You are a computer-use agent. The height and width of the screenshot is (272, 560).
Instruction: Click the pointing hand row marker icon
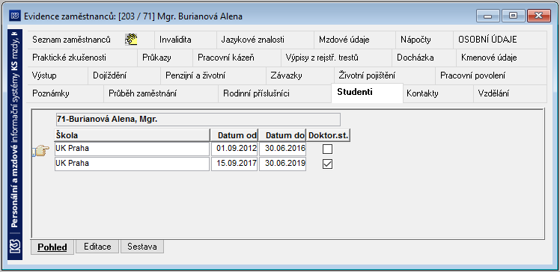coord(40,150)
